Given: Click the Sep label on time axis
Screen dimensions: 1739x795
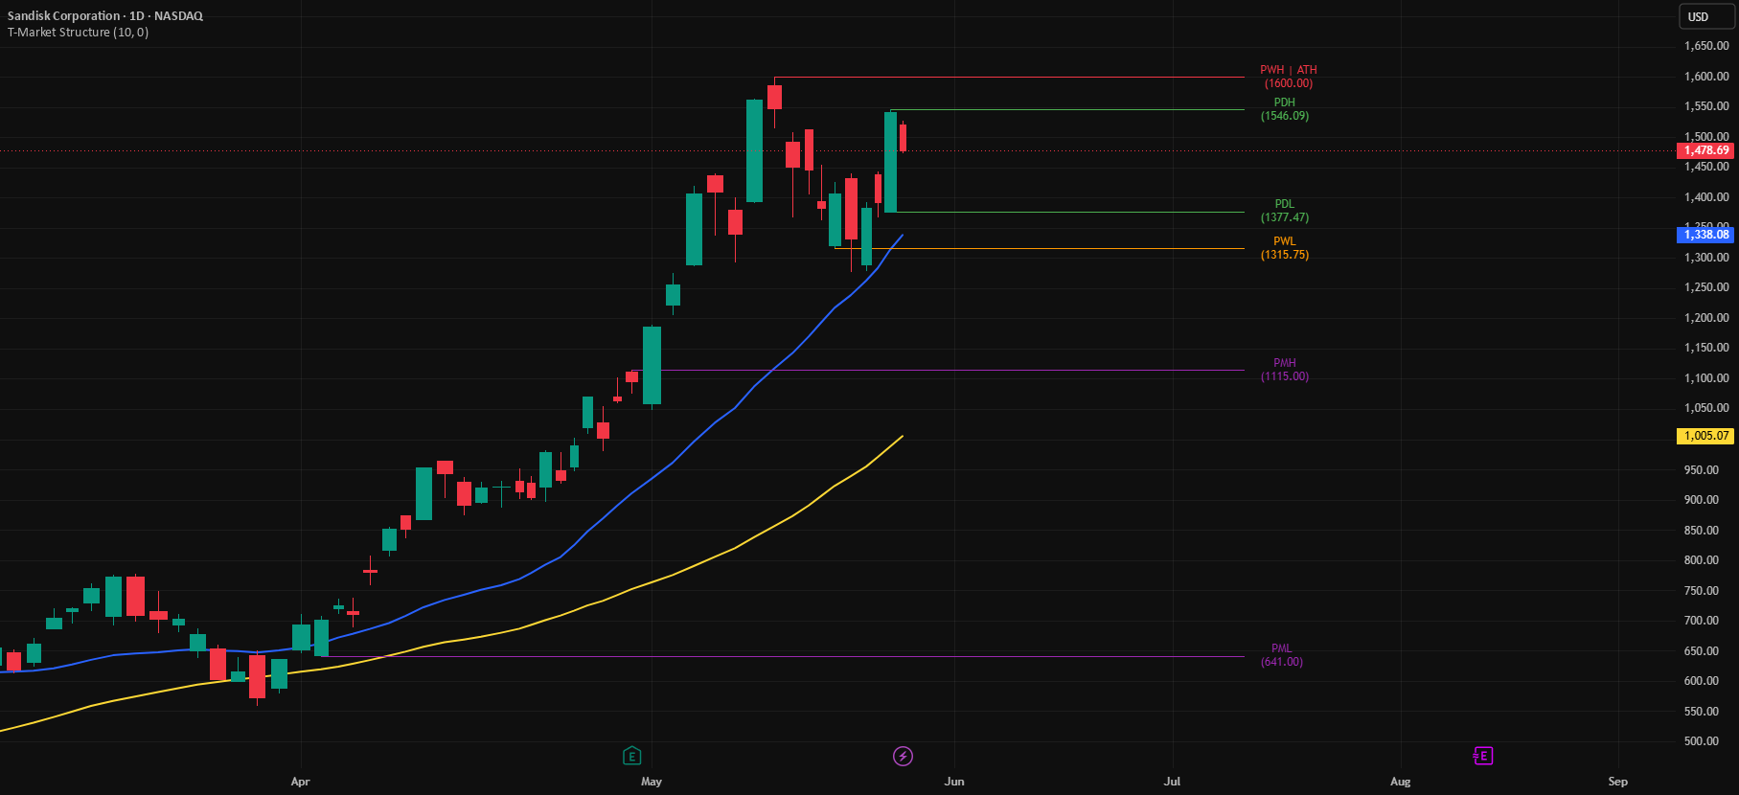Looking at the screenshot, I should click(x=1618, y=782).
